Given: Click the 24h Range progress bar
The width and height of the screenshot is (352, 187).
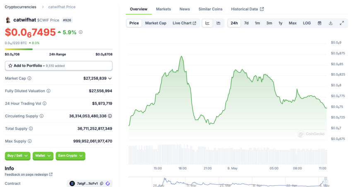Looking at the screenshot, I should [x=58, y=49].
